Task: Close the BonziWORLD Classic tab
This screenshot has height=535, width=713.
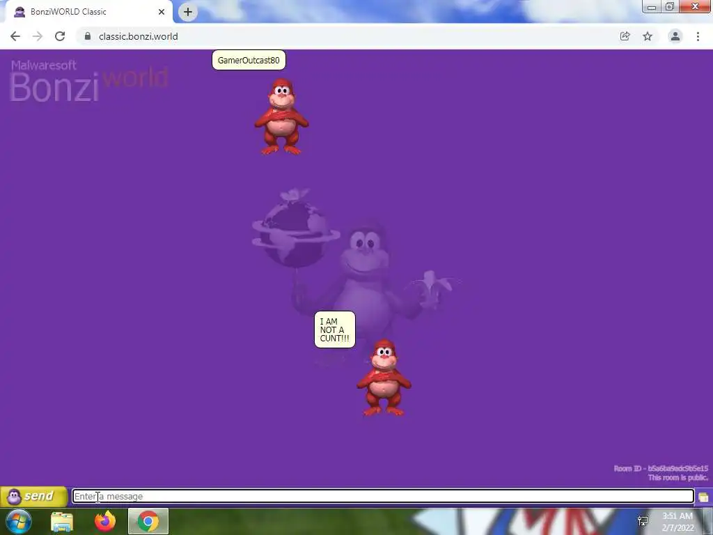Action: (162, 12)
